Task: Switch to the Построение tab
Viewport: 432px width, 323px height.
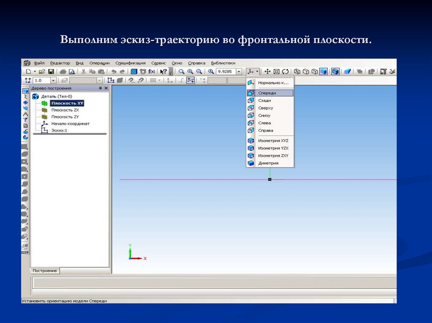Action: pos(45,271)
